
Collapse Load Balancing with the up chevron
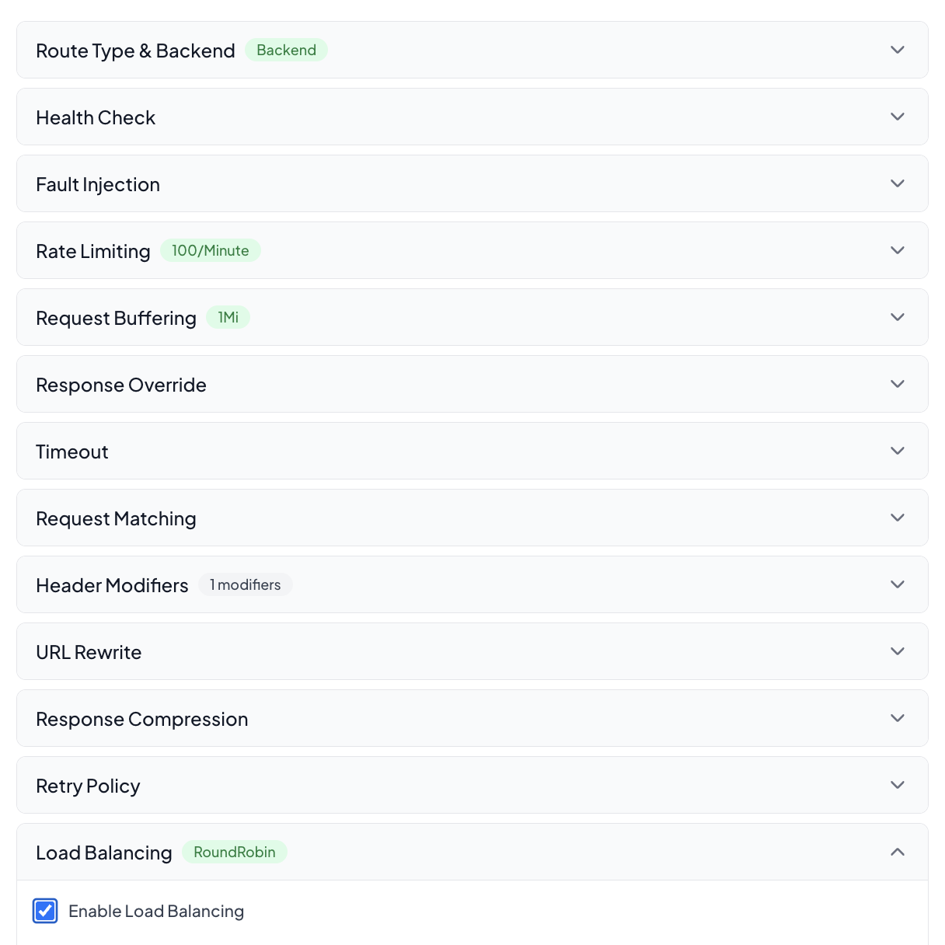pos(898,852)
